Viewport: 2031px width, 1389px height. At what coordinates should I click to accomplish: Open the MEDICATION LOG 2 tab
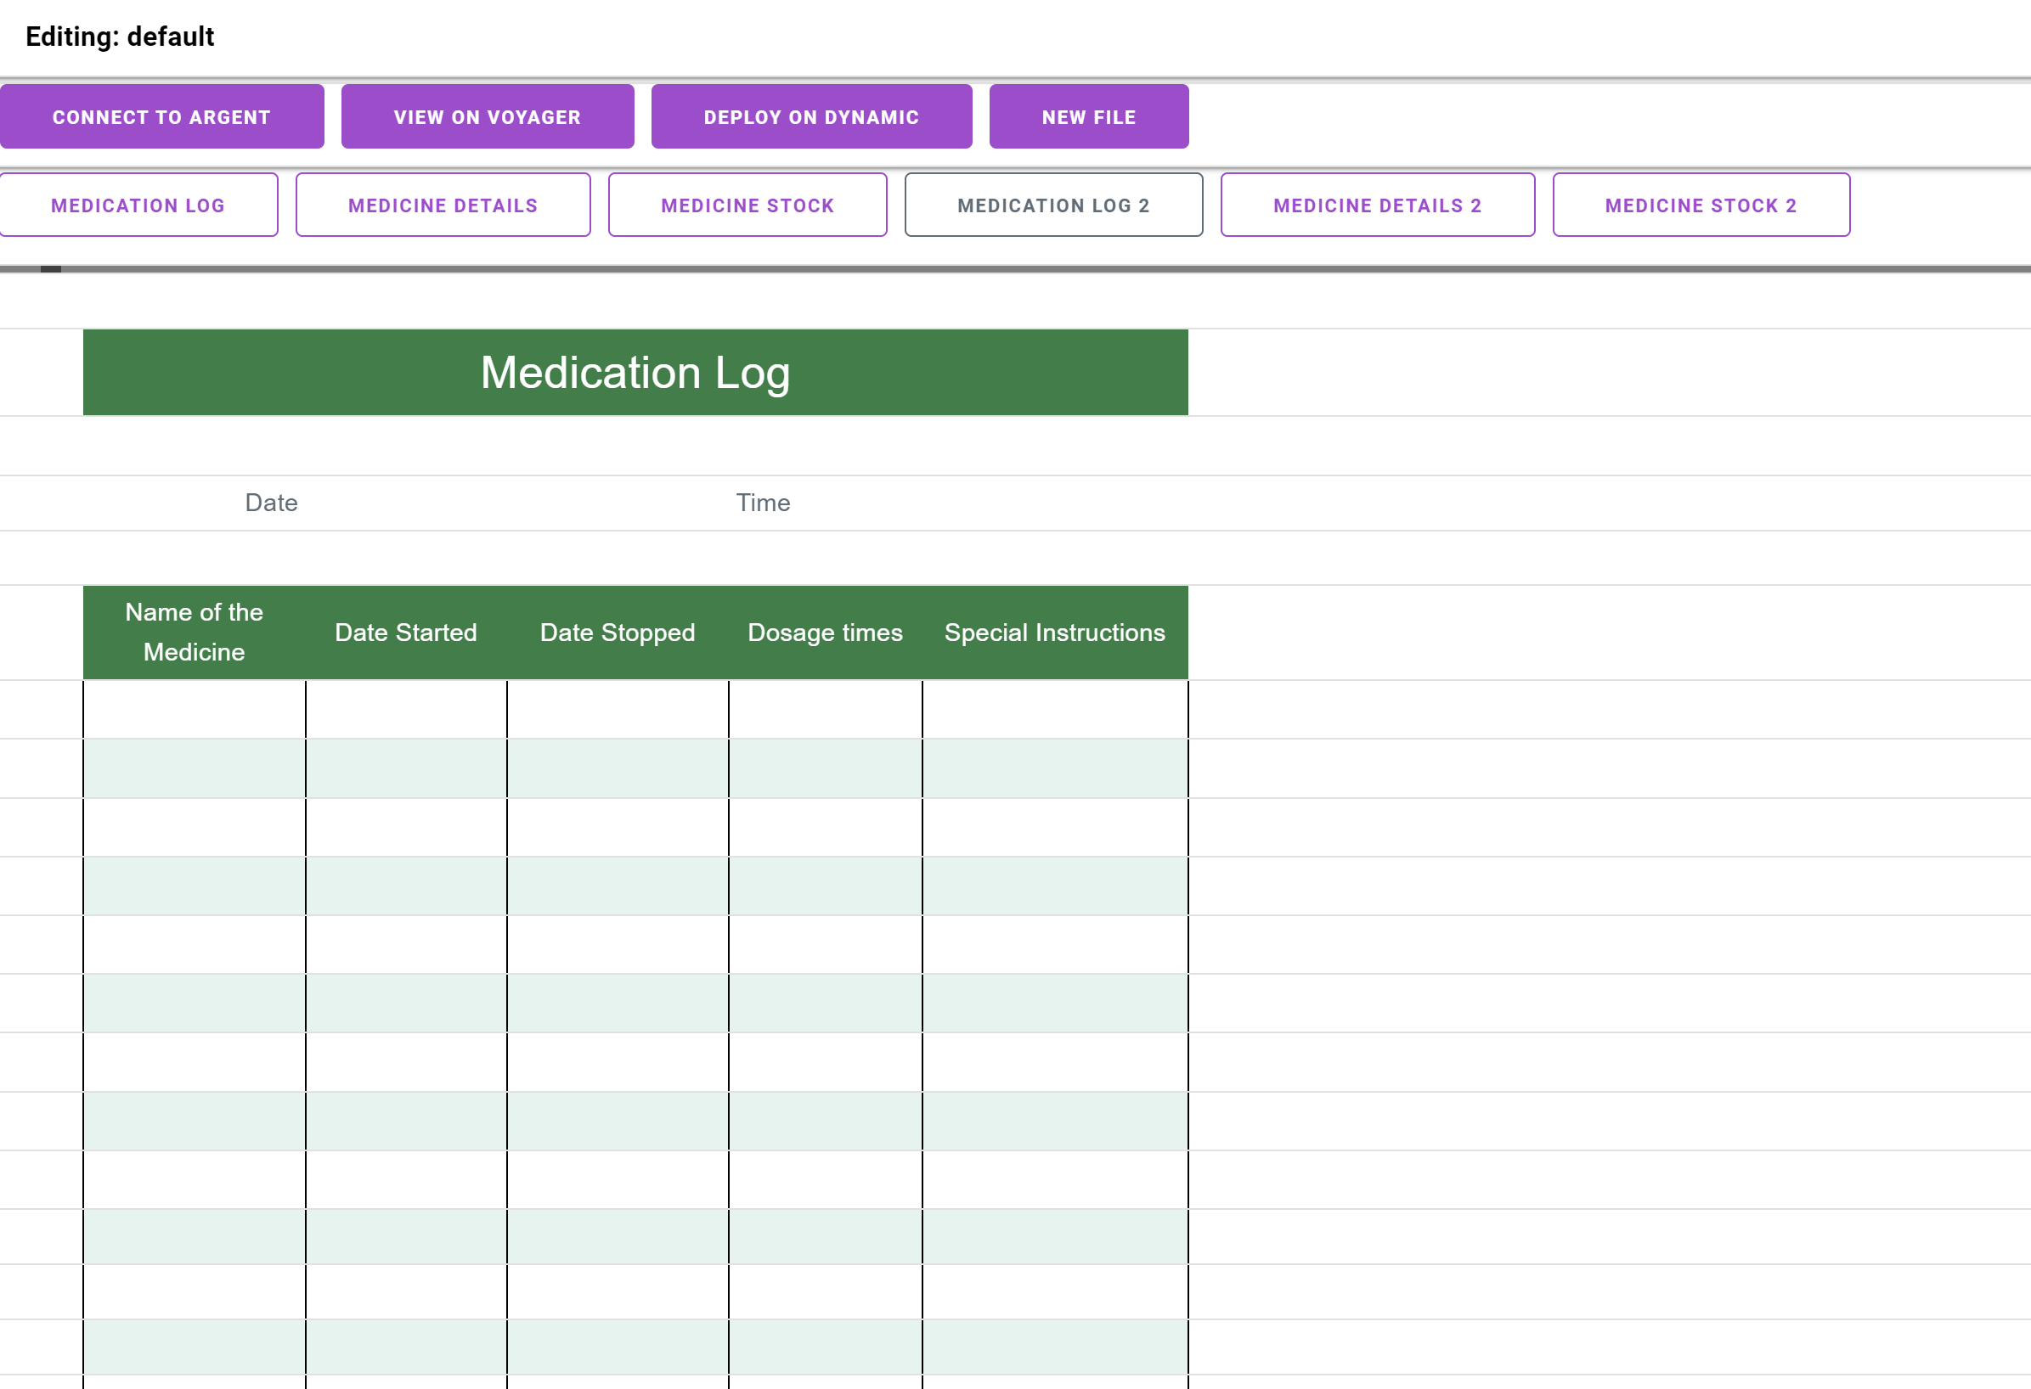tap(1054, 205)
